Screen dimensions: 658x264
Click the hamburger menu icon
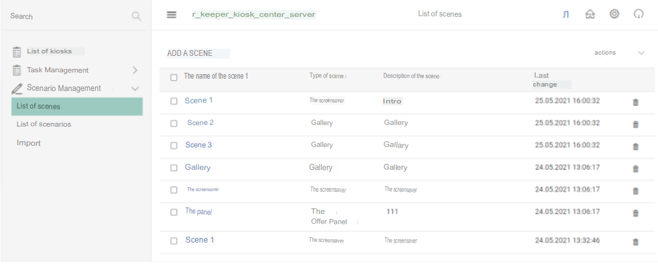171,15
